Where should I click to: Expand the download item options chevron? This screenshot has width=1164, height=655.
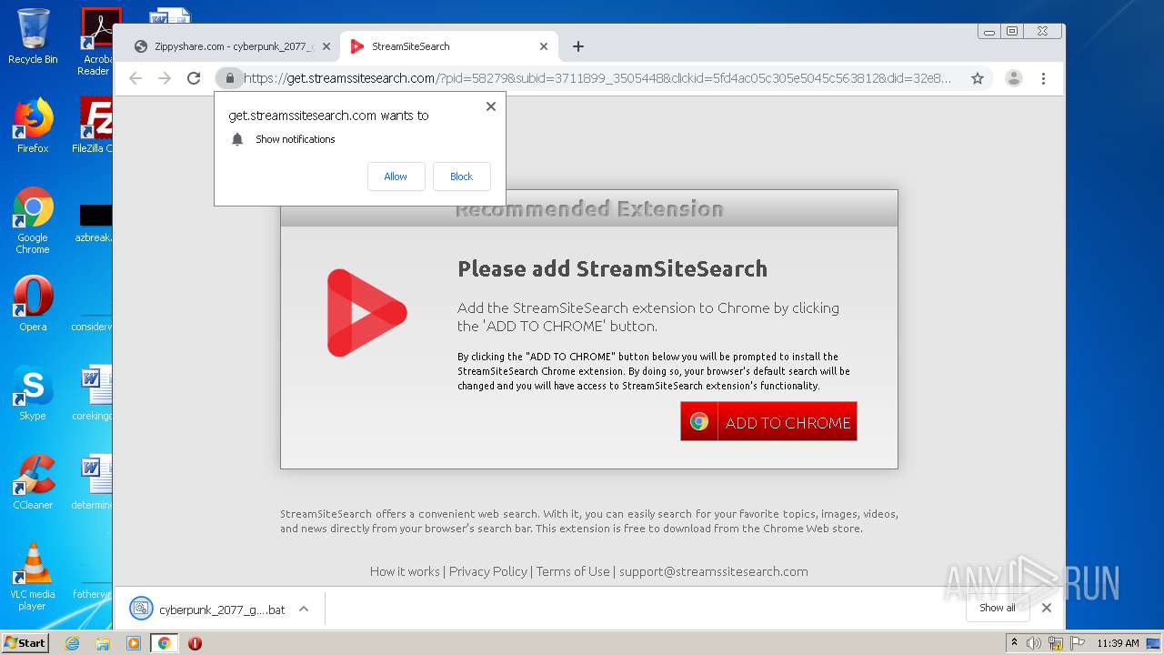[304, 609]
